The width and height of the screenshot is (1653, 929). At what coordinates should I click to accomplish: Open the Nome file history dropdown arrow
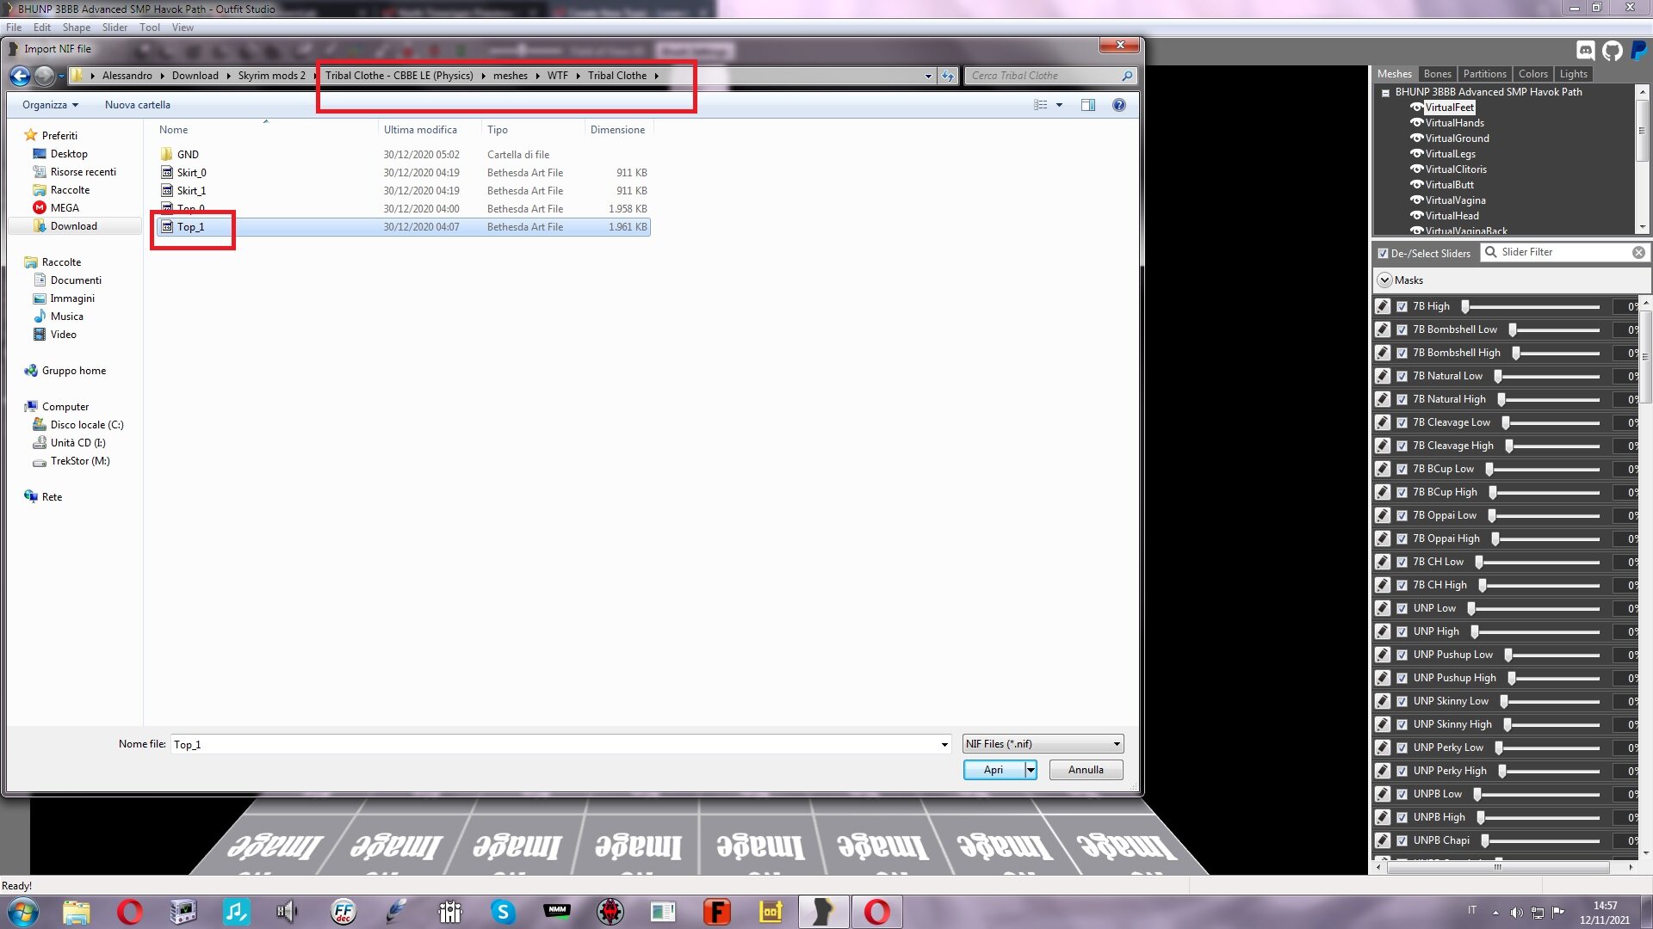944,745
